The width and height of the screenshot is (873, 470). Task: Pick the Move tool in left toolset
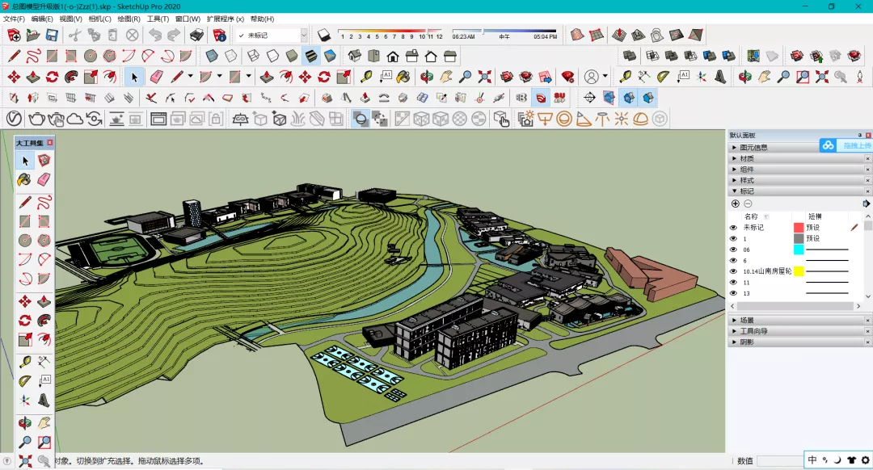click(25, 301)
